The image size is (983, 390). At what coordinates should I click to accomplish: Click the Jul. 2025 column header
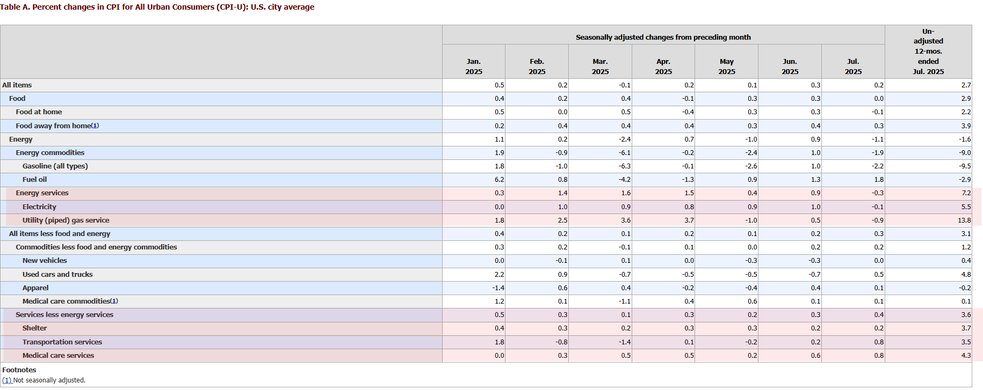point(852,67)
